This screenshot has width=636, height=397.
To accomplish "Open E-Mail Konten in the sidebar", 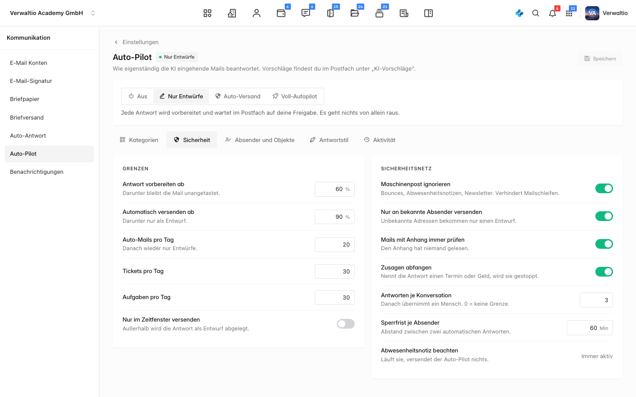I will tap(49, 63).
